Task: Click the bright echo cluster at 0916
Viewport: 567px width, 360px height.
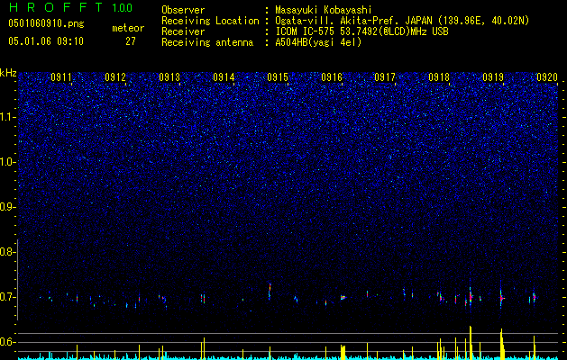Action: [343, 298]
